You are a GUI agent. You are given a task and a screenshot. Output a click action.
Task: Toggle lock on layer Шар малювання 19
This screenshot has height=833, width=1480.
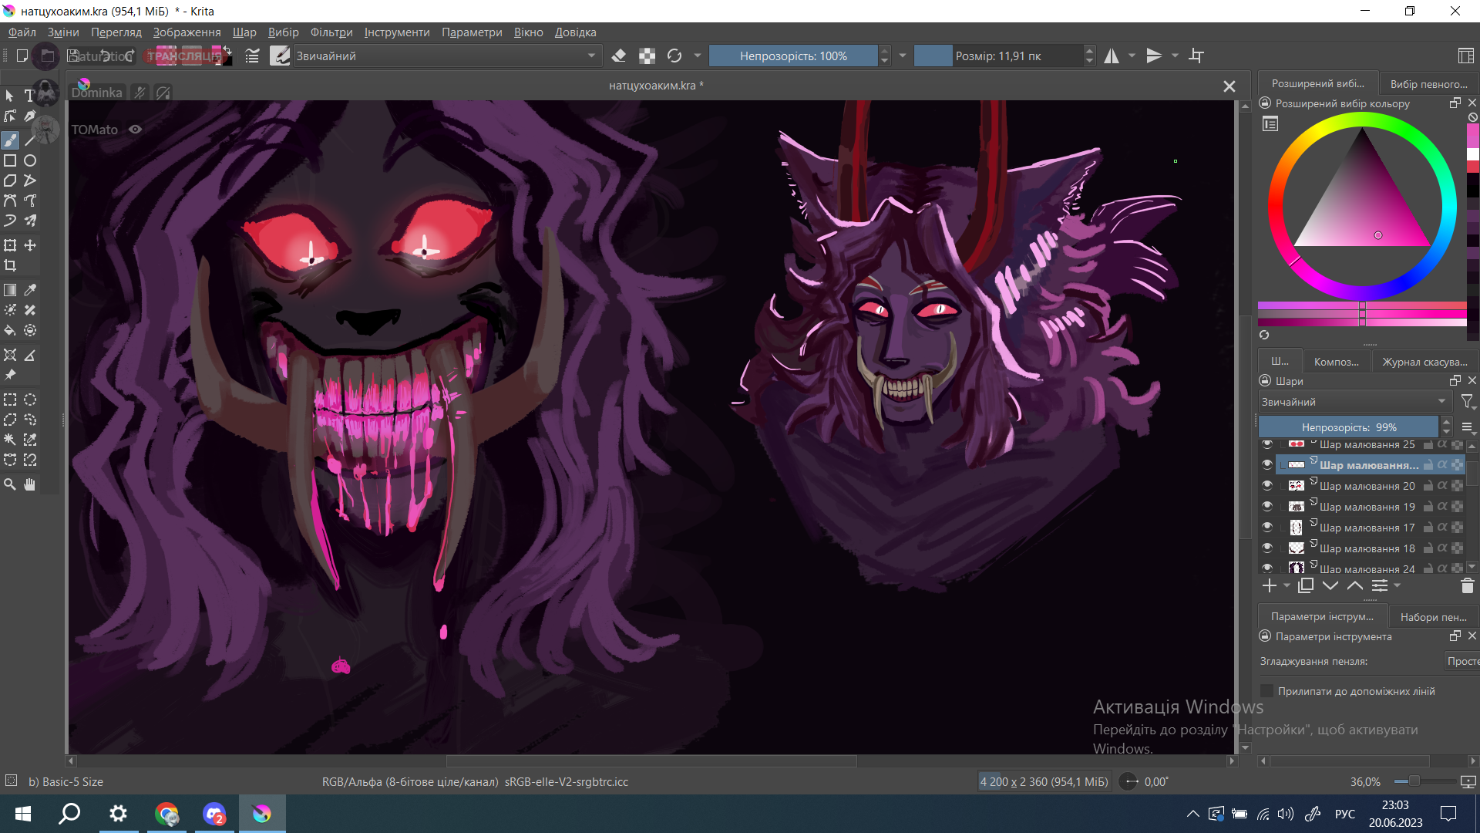click(x=1428, y=506)
